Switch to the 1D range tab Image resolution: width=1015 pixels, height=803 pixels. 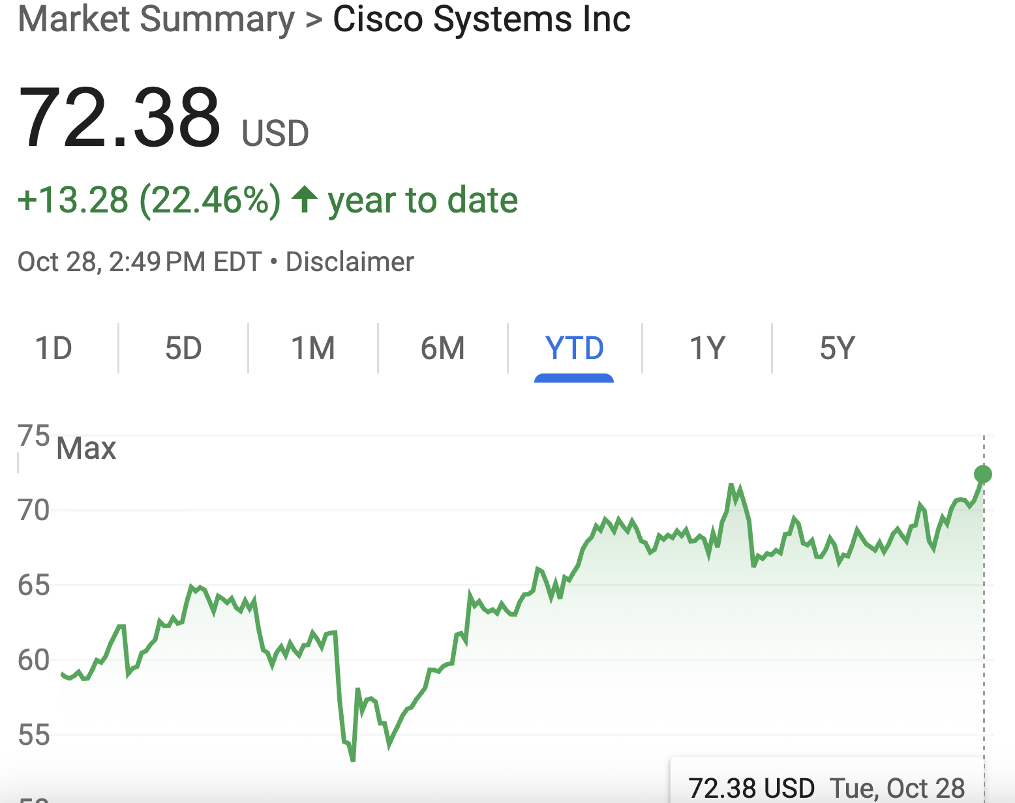[x=53, y=348]
